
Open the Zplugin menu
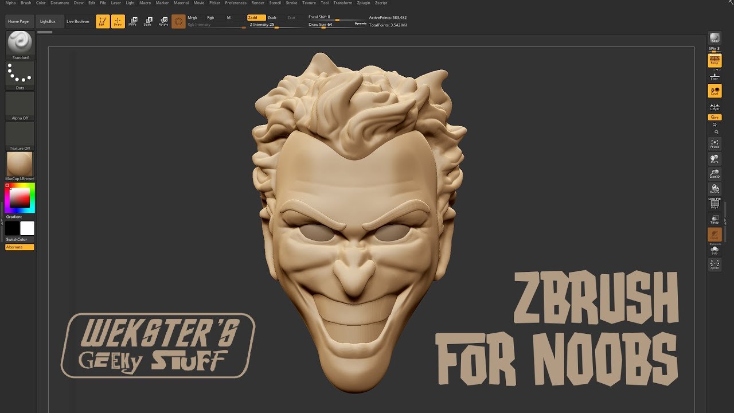[364, 3]
